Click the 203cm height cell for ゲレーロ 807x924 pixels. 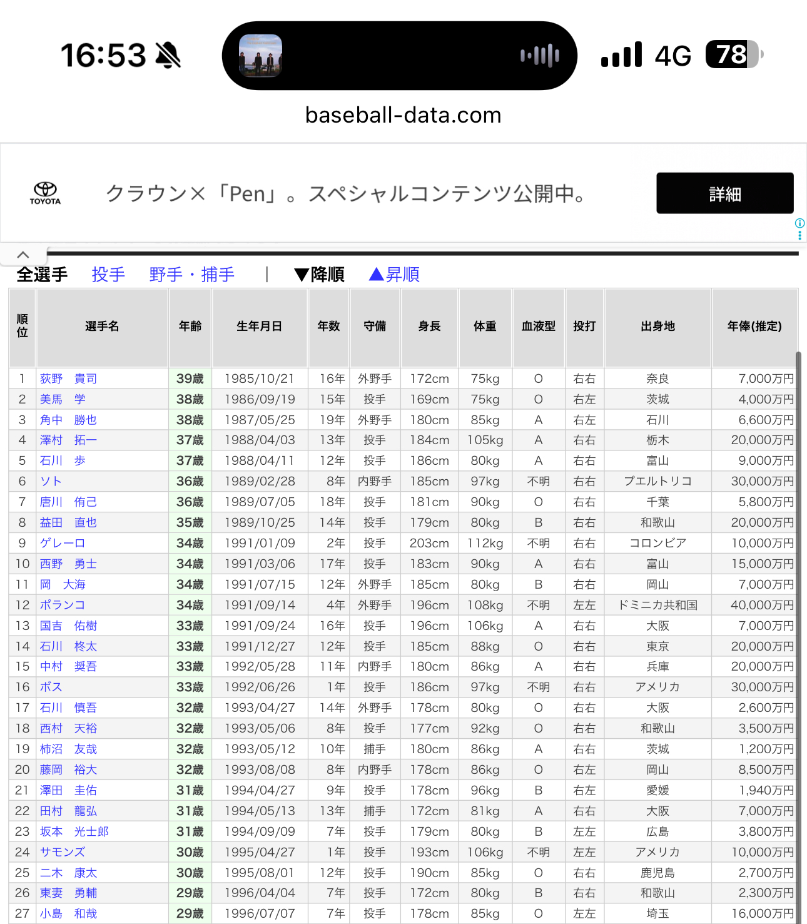[x=430, y=543]
